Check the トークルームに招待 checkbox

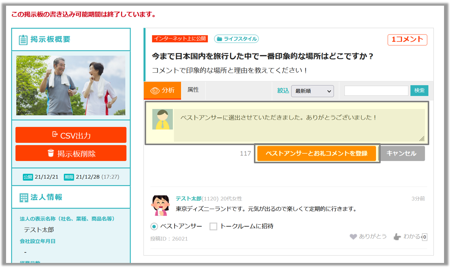pos(213,227)
